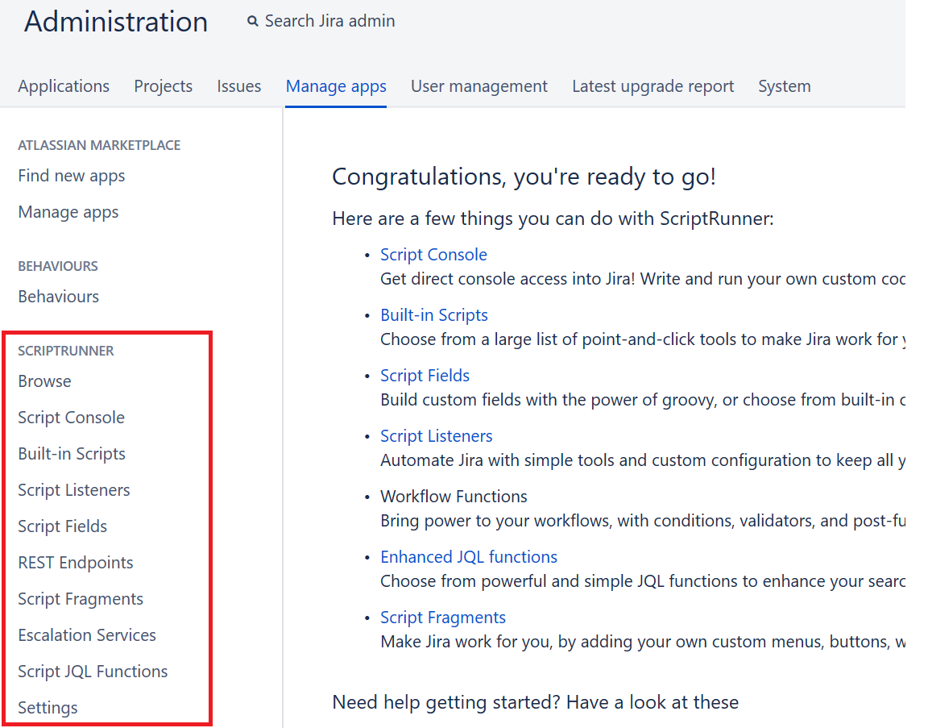
Task: Follow the Script Fragments link in list
Action: click(443, 618)
